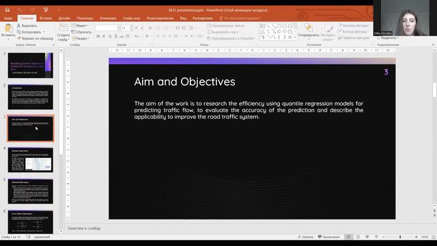
Task: Click the Вставить paste icon
Action: coord(8,28)
